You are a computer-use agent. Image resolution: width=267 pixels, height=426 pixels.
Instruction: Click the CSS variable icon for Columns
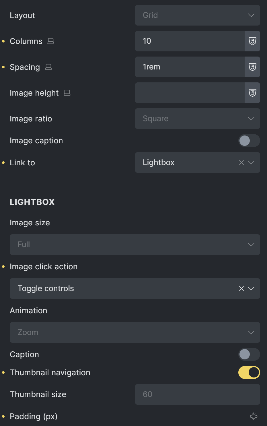click(x=252, y=41)
